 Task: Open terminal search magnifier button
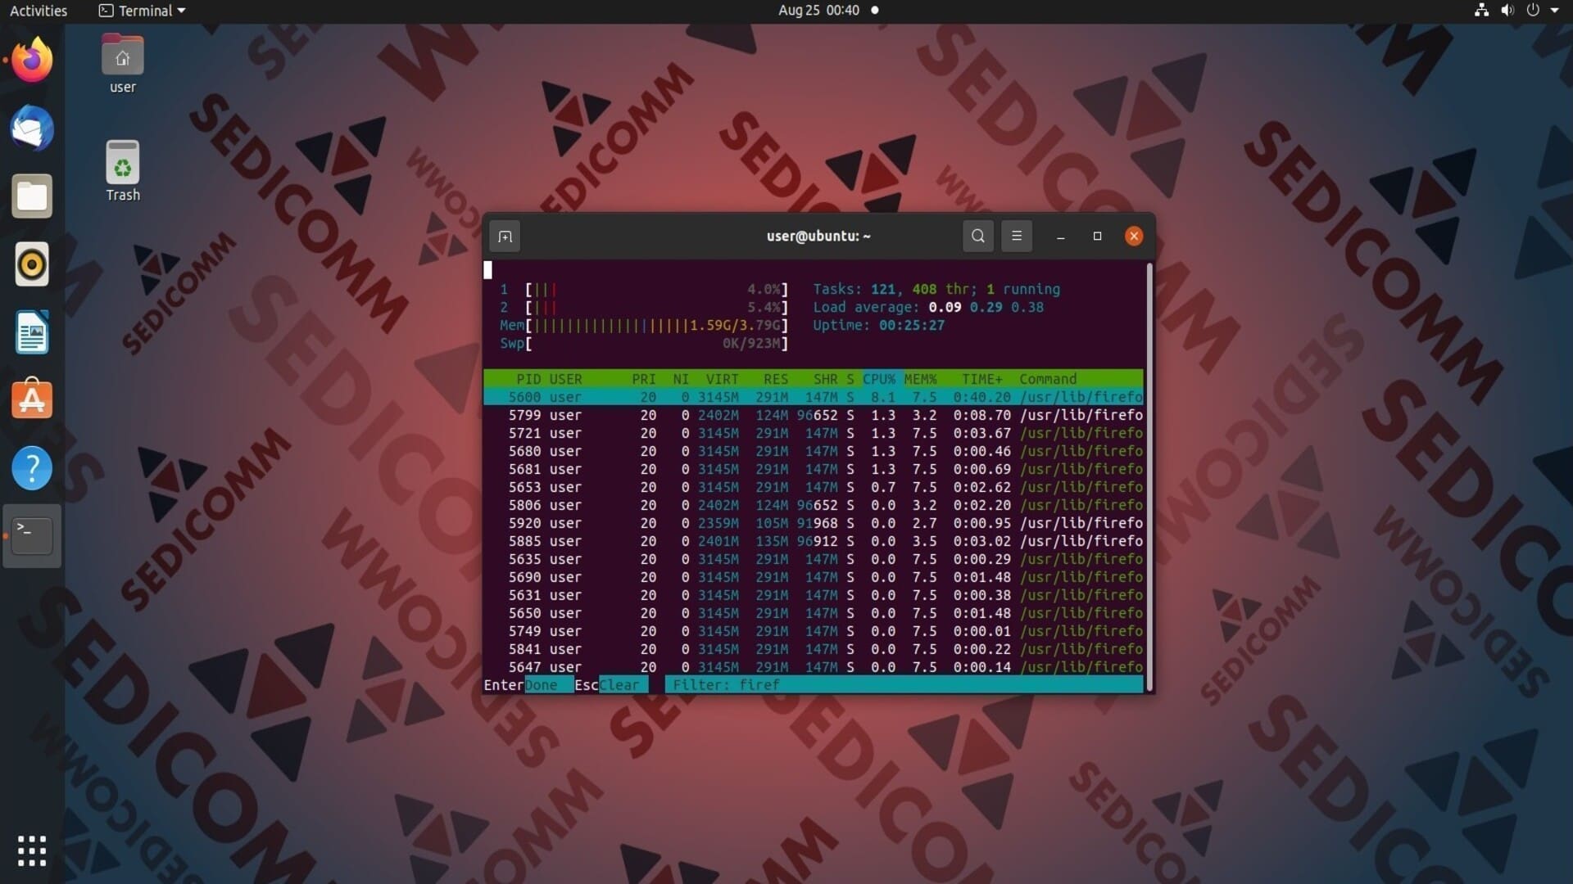(978, 236)
